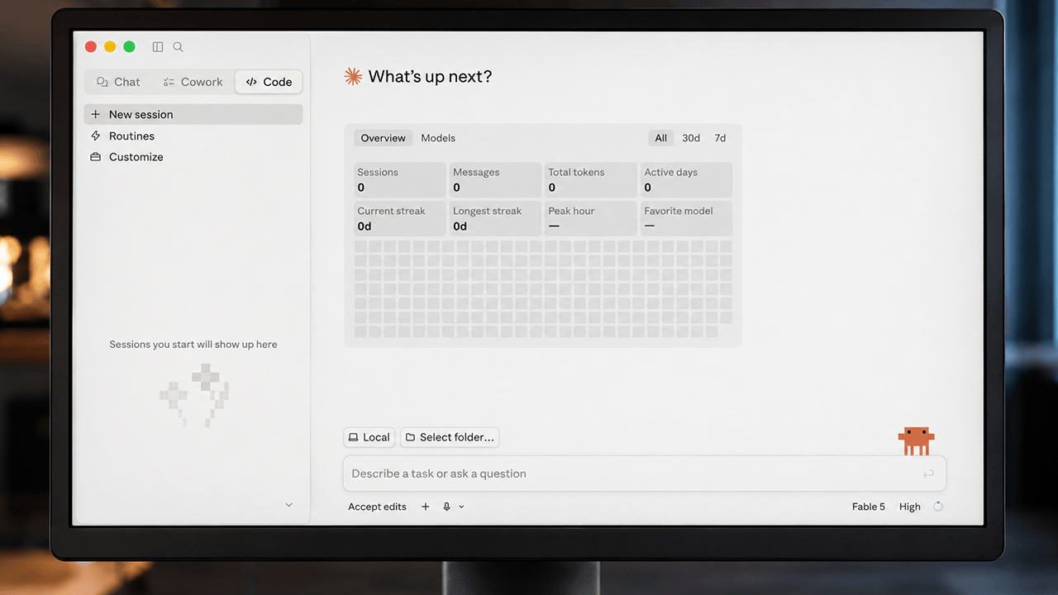Open search with the magnifier icon
This screenshot has height=595, width=1058.
coord(178,47)
